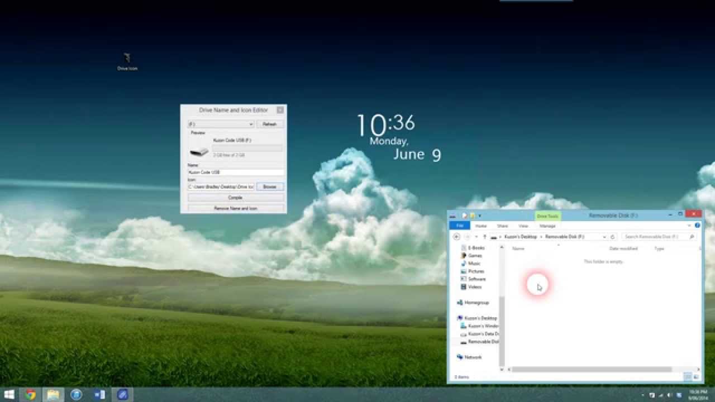Click the Name field containing Kuzon Code USB
Screen dimensions: 715x402
pos(236,172)
